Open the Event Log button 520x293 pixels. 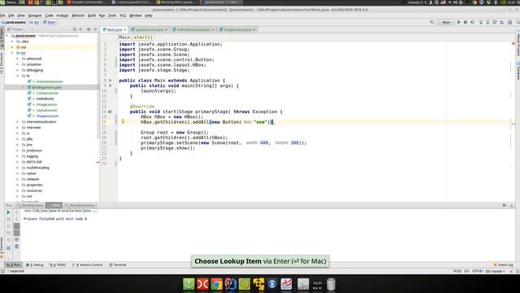pyautogui.click(x=504, y=265)
